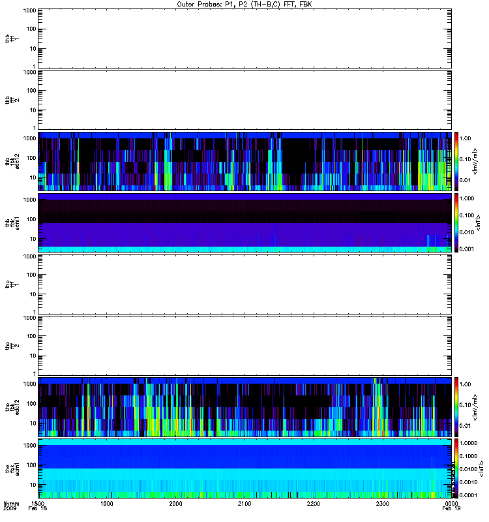Click the color bar of the thc fbk scm1 panel

click(x=456, y=468)
